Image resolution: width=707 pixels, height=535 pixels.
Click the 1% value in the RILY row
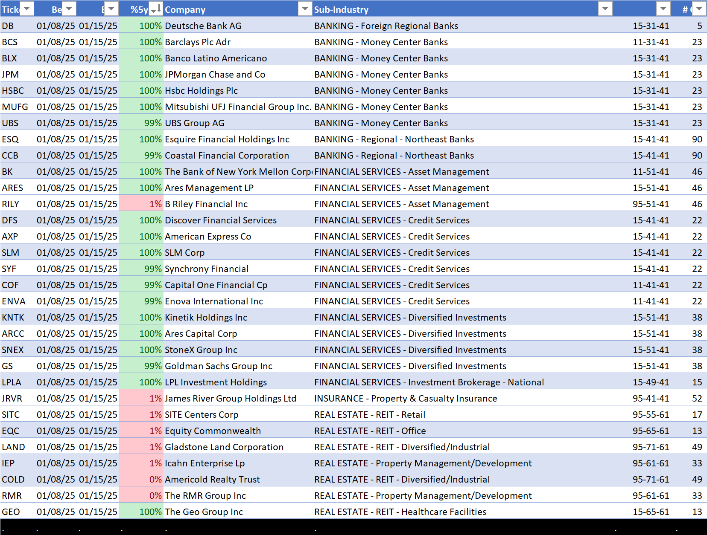141,204
